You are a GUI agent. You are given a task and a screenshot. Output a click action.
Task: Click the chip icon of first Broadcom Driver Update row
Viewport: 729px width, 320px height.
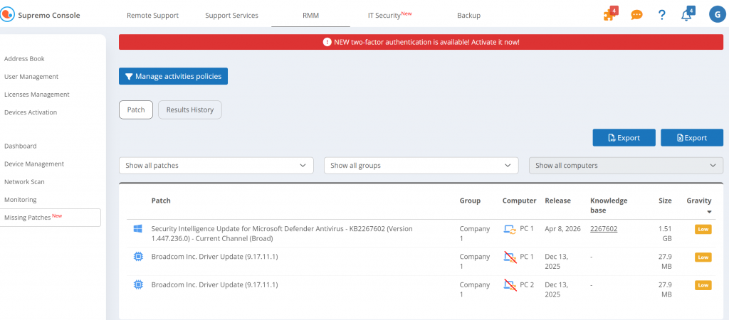pyautogui.click(x=137, y=257)
